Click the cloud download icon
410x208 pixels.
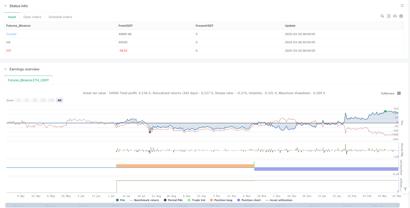395,16
